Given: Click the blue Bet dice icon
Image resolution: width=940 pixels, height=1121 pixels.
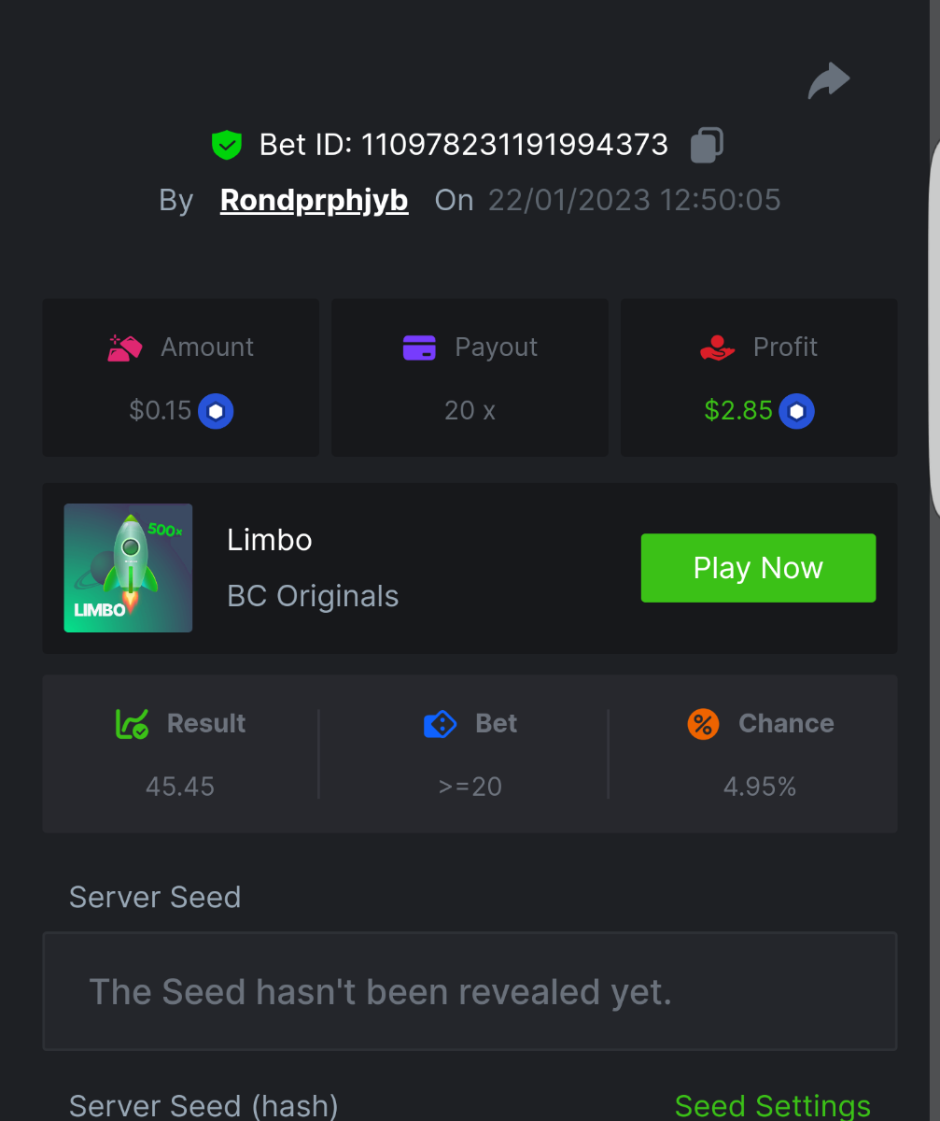Looking at the screenshot, I should tap(440, 724).
